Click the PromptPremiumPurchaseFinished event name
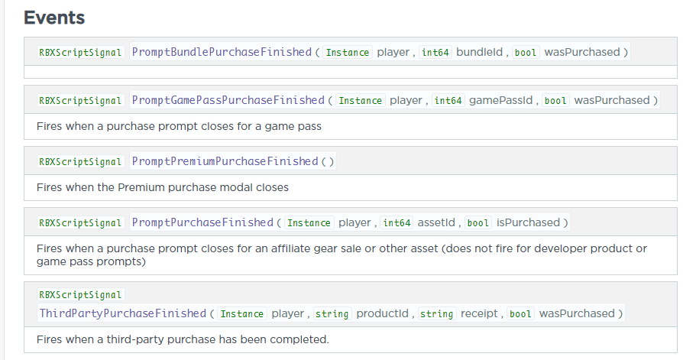The height and width of the screenshot is (360, 683). click(x=225, y=161)
